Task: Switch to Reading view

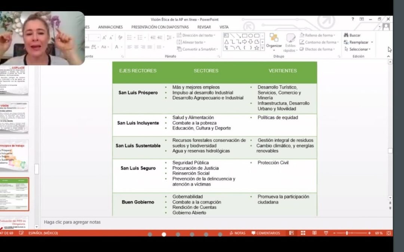Action: coord(314,233)
